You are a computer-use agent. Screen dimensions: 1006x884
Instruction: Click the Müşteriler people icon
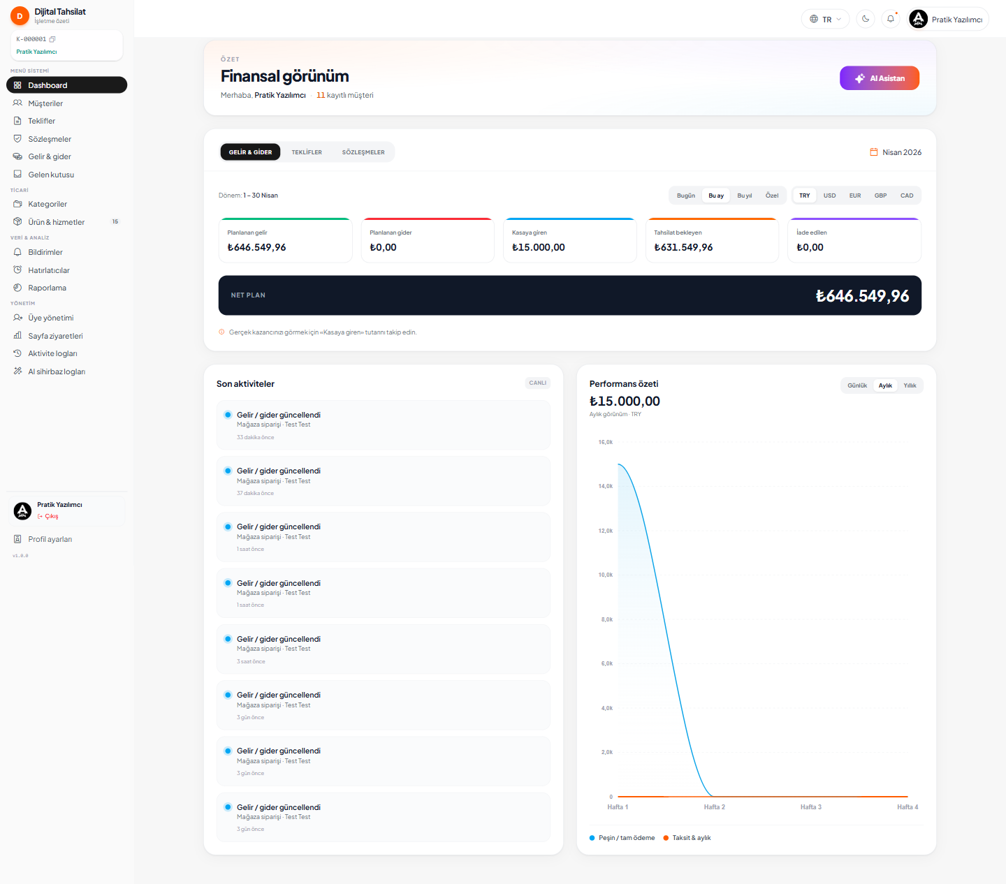(17, 103)
